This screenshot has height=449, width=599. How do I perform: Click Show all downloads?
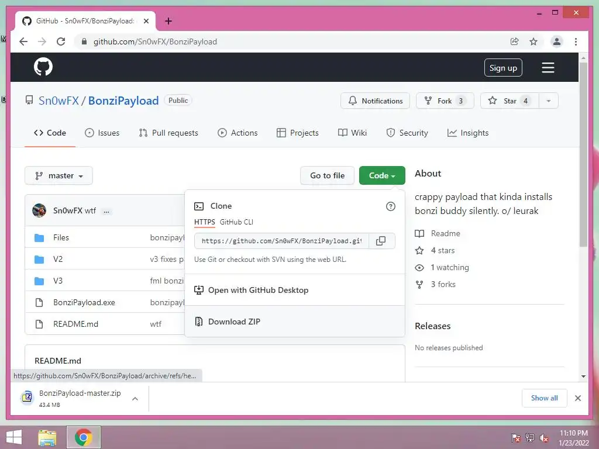544,398
